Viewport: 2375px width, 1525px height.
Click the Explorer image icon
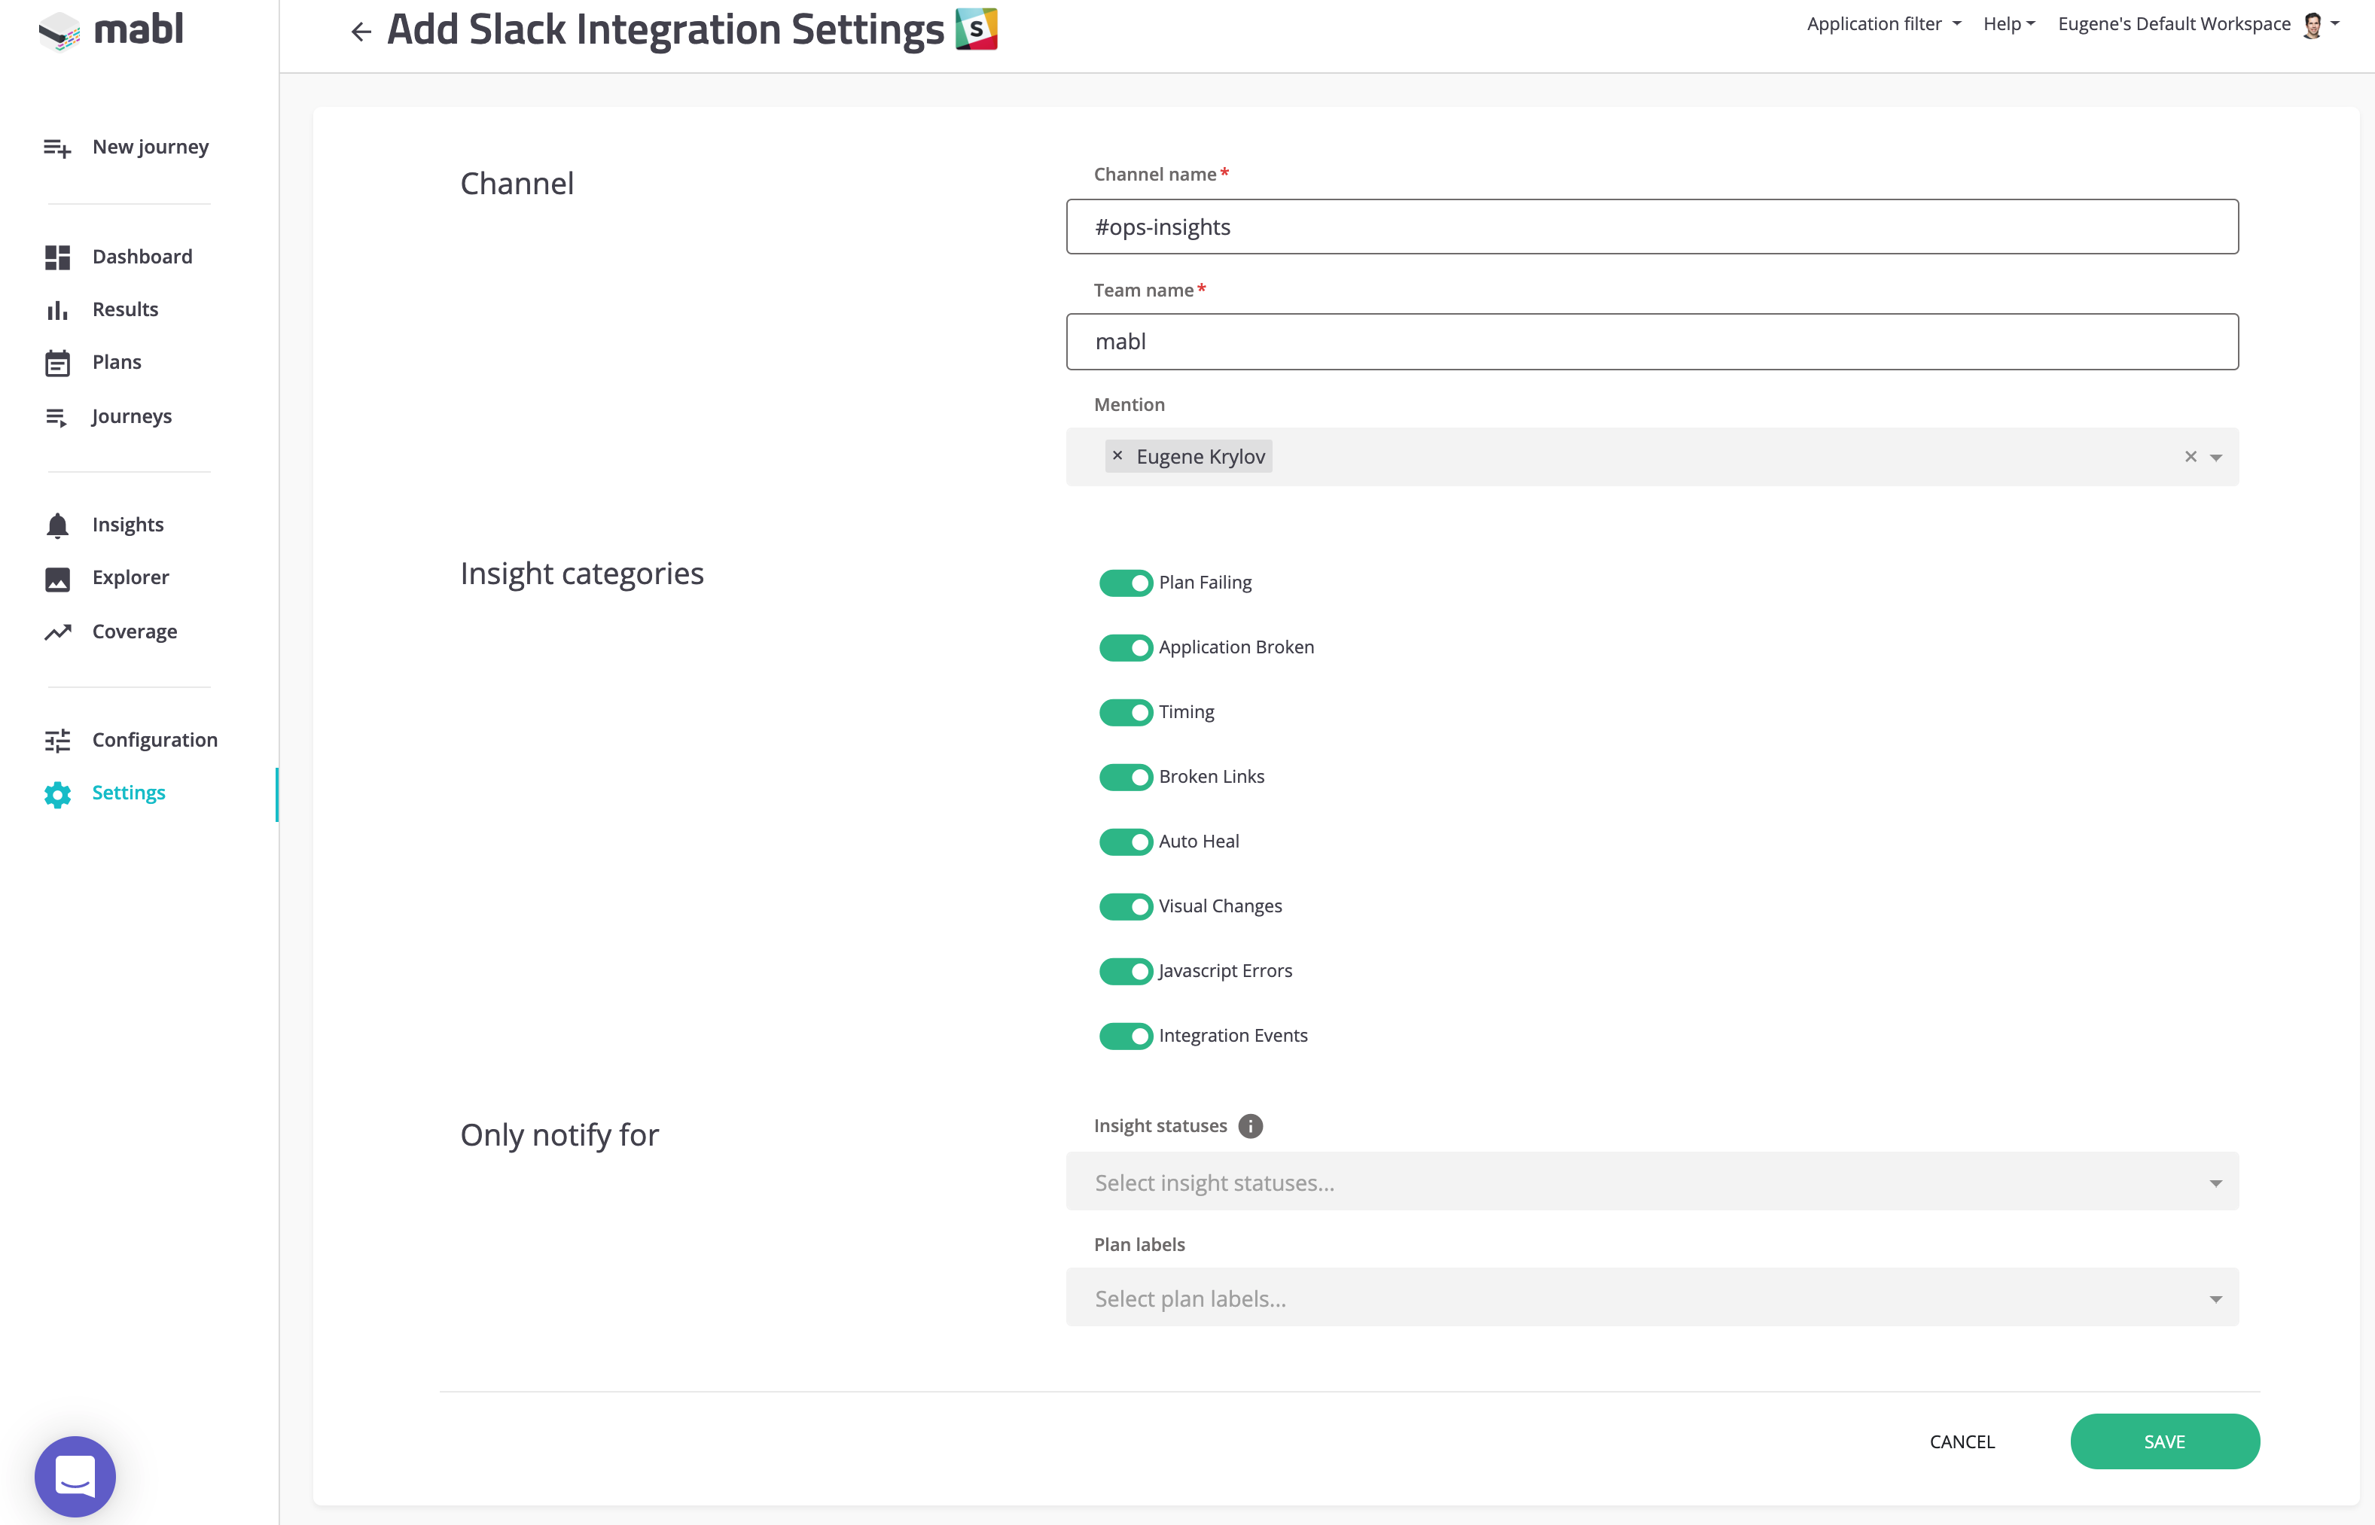57,578
